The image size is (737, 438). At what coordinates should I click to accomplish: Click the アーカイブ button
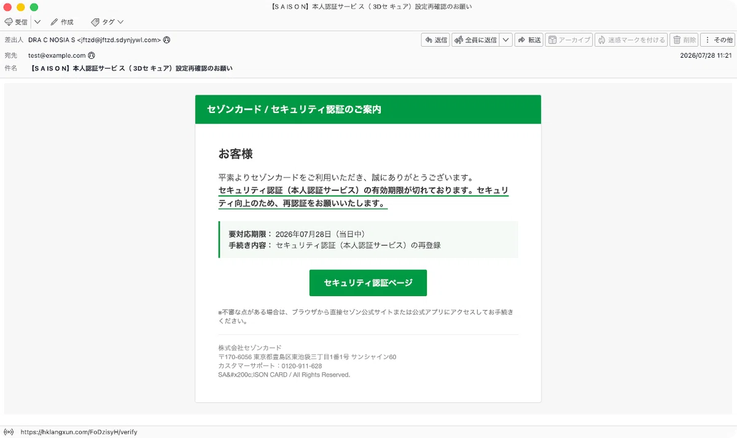(569, 40)
